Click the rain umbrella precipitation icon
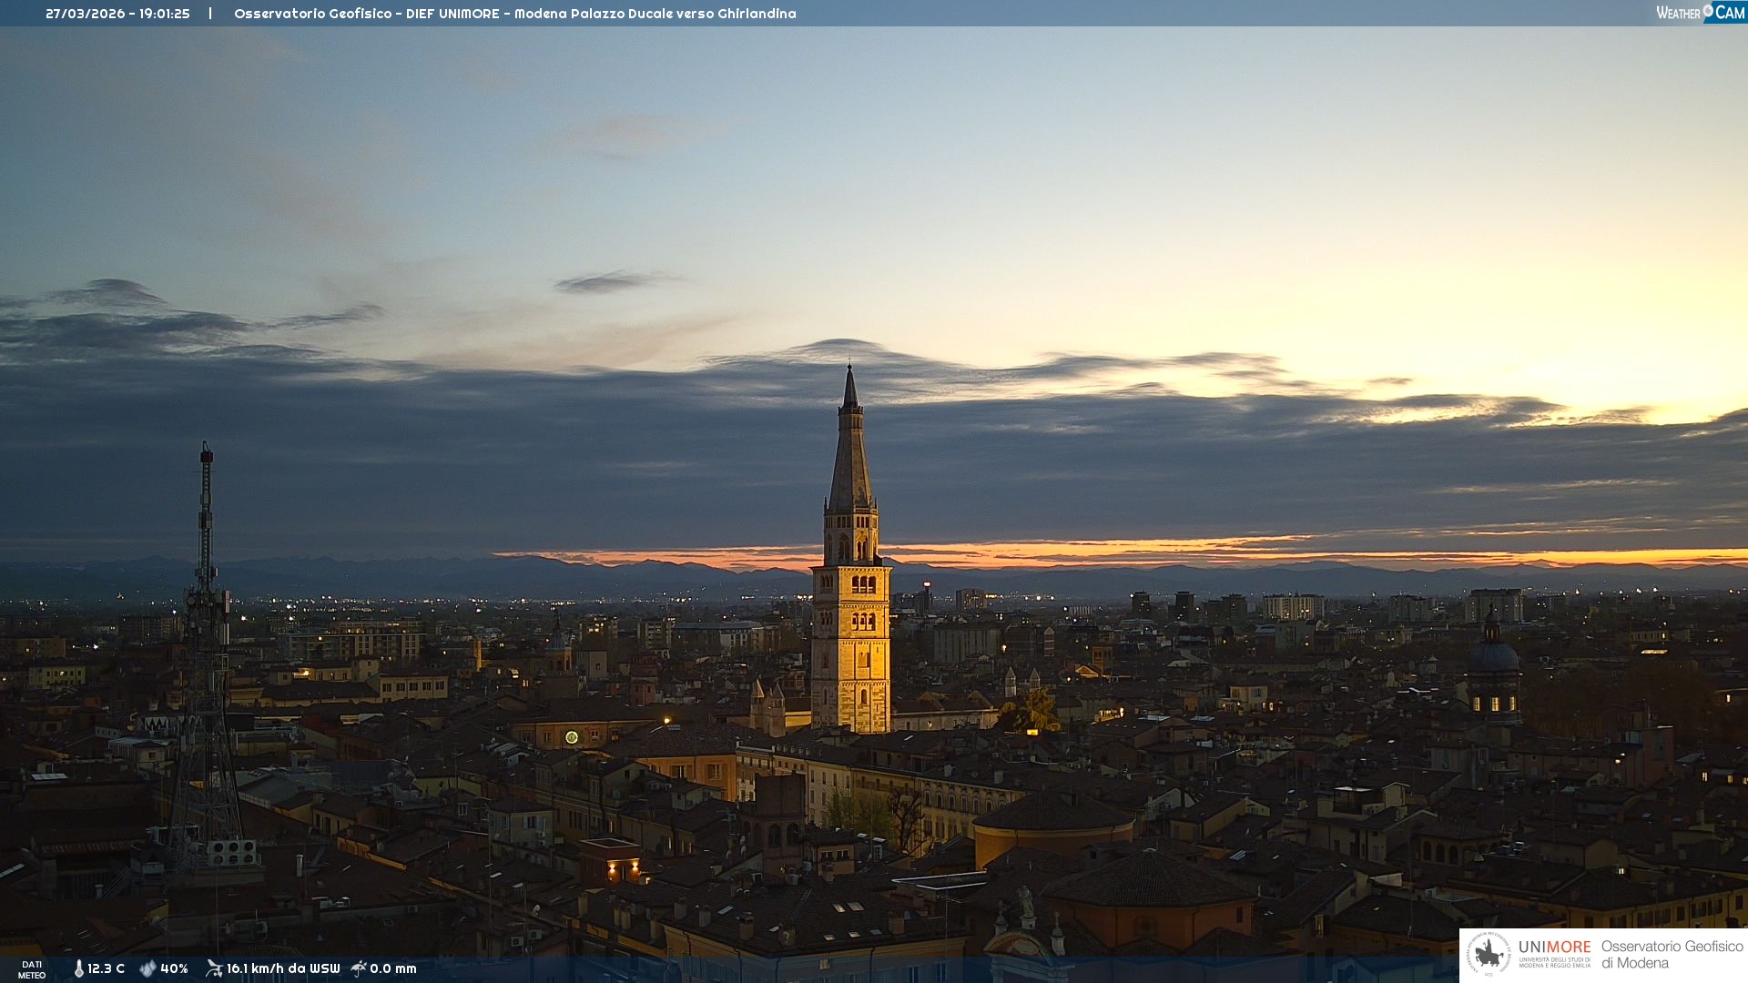This screenshot has height=983, width=1748. point(359,968)
